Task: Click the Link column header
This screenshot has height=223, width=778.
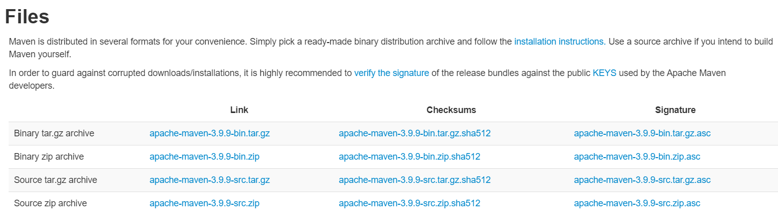Action: click(x=239, y=110)
